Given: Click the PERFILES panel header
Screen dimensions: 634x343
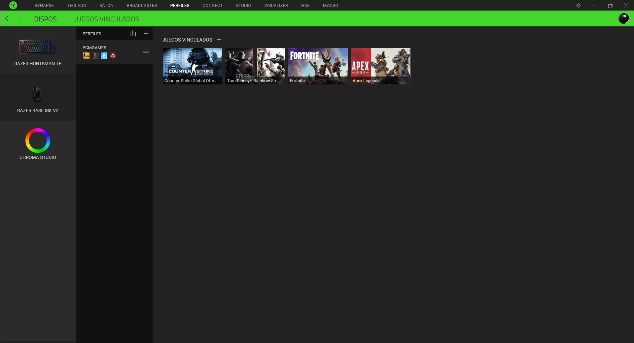Looking at the screenshot, I should point(92,34).
